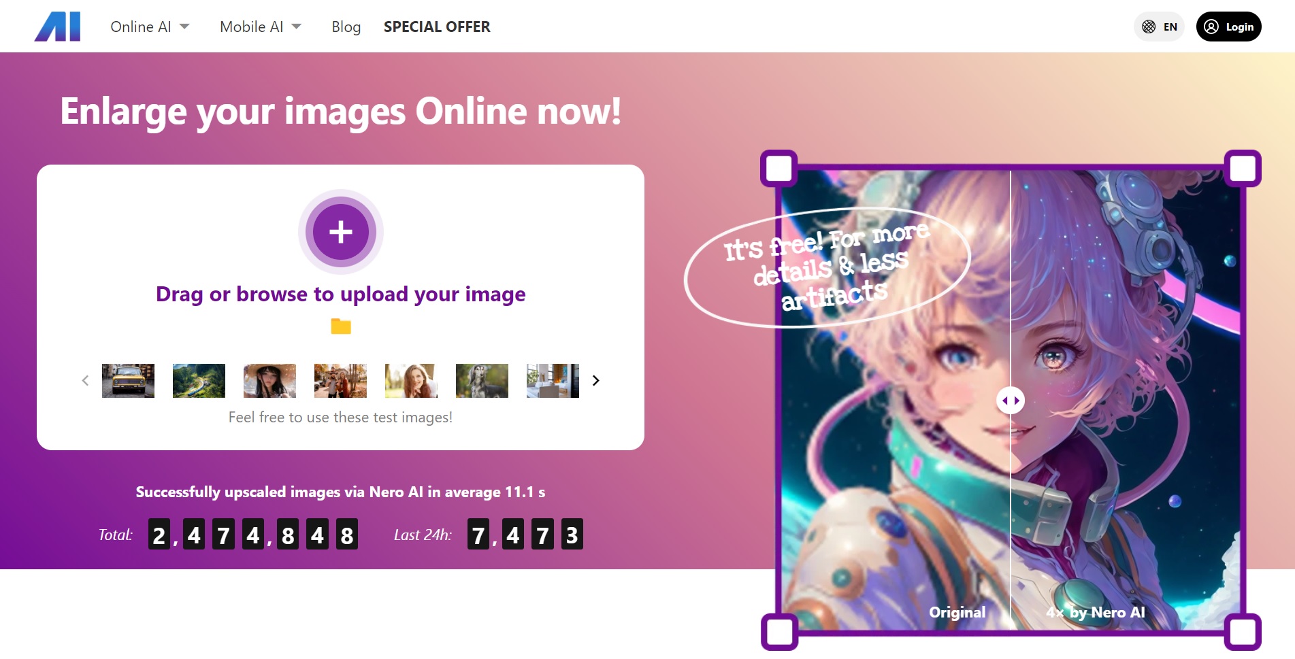Select the aerial forest road test image
This screenshot has height=659, width=1295.
[199, 380]
